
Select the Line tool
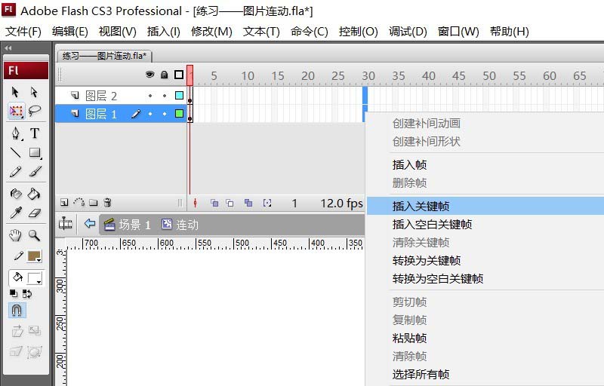point(15,152)
